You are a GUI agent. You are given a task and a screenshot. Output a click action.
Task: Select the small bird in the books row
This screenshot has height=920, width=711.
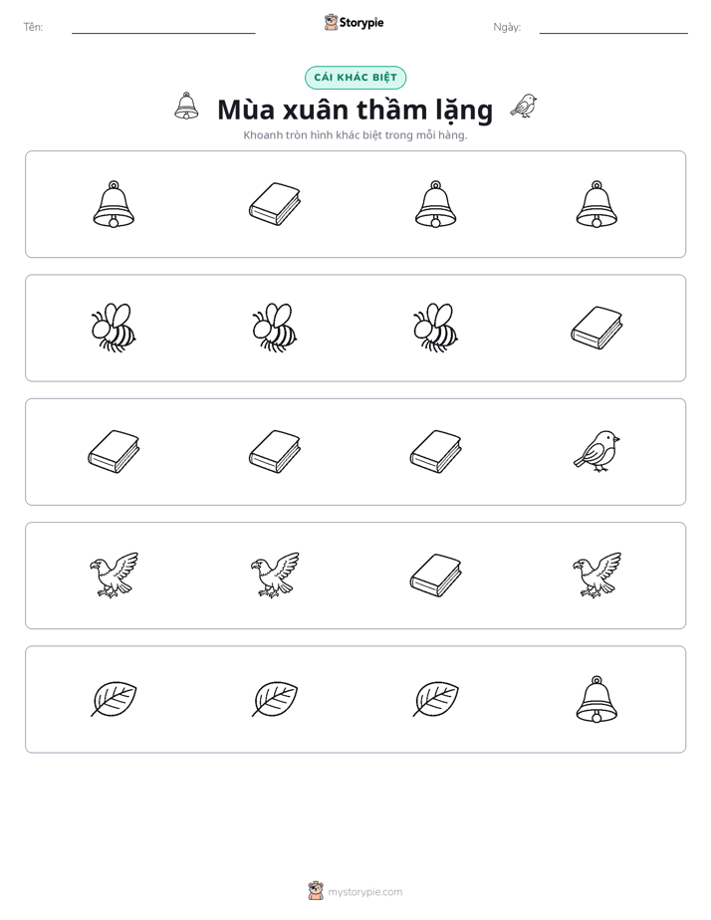[x=596, y=451]
